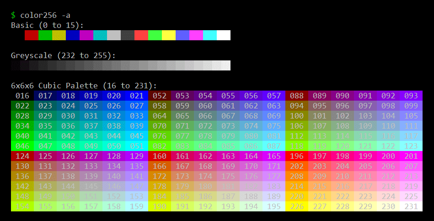The width and height of the screenshot is (434, 221).
Task: Click the bright red Basic swatch
Action: [141, 35]
